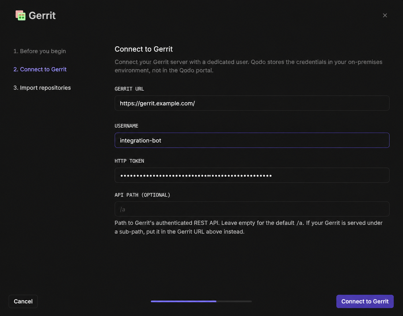The image size is (403, 316).
Task: Click the description about Qodo stores credentials
Action: [x=248, y=66]
